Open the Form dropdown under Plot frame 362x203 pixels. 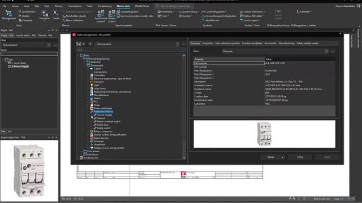(163, 16)
